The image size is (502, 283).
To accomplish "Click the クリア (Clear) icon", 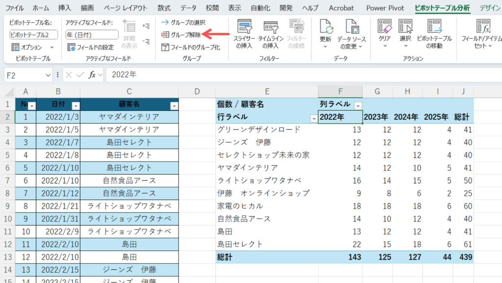I will click(384, 27).
